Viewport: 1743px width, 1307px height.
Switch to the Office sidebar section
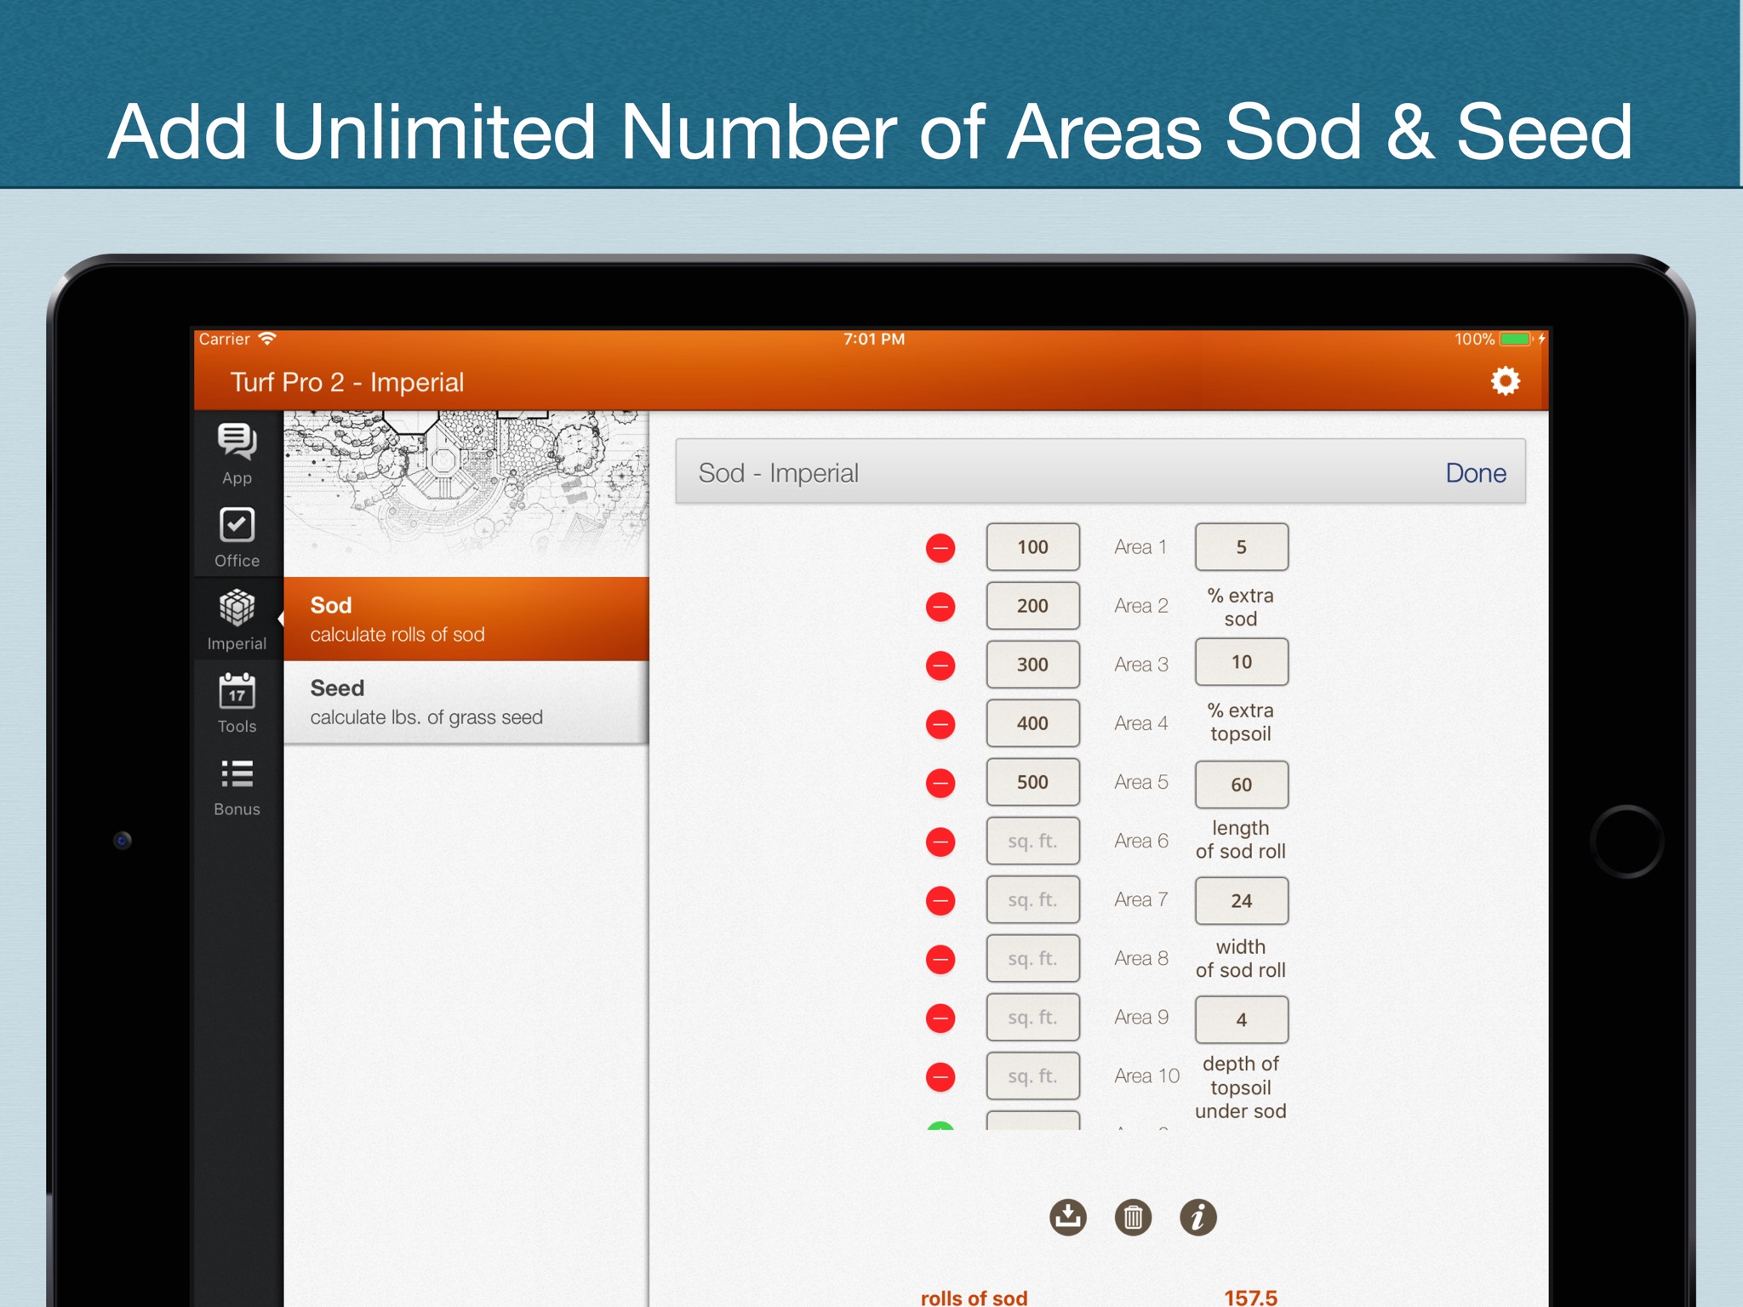coord(237,537)
